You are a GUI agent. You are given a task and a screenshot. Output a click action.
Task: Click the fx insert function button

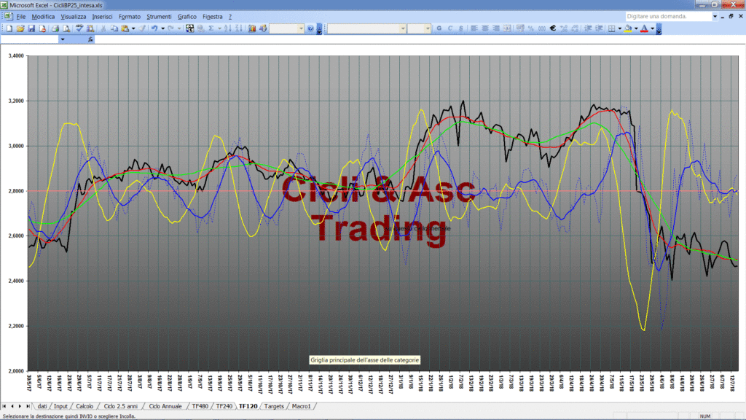pos(90,39)
